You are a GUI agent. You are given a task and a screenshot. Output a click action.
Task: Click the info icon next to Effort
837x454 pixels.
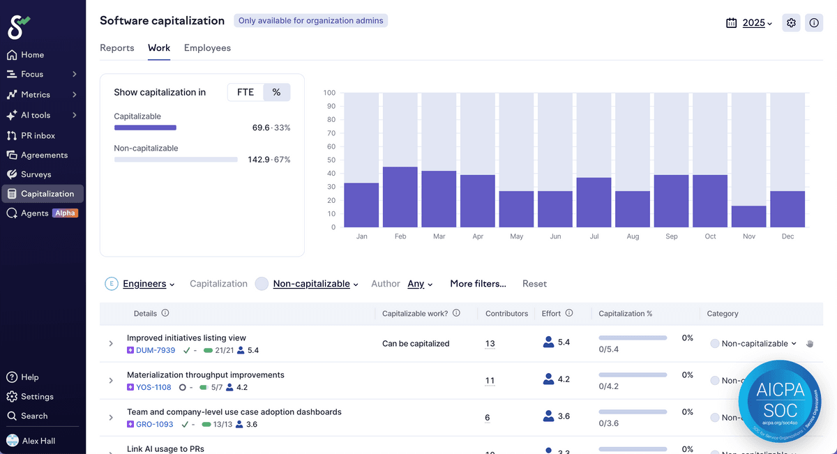click(569, 314)
